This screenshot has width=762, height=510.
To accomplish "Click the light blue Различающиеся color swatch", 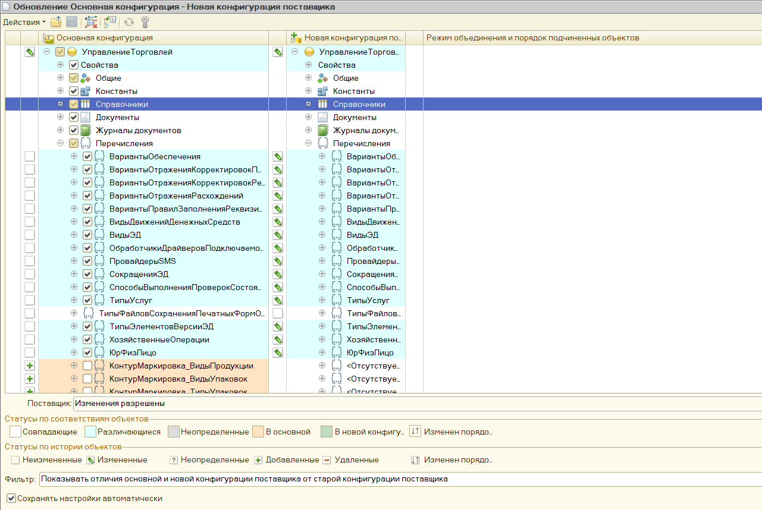I will [90, 432].
